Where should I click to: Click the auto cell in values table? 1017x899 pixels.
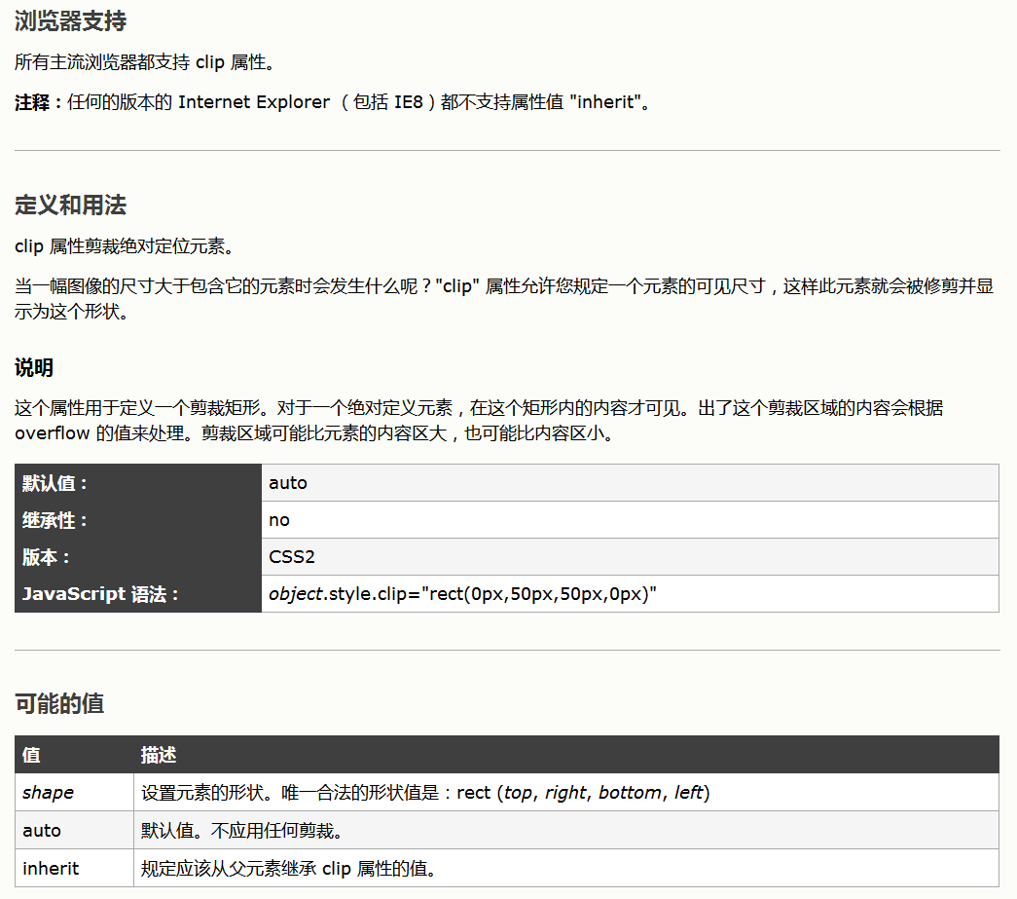75,830
